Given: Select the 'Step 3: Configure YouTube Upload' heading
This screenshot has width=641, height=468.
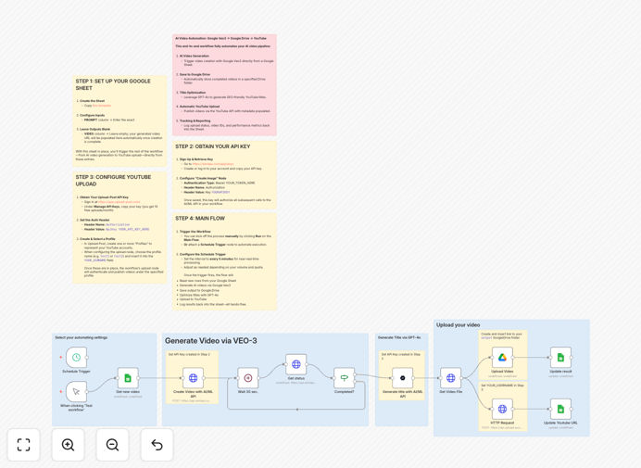Looking at the screenshot, I should (x=113, y=181).
